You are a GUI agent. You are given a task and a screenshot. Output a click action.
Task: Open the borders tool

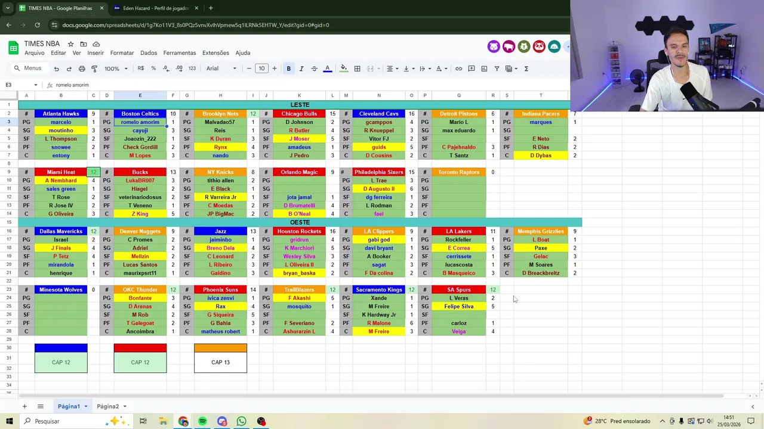coord(357,69)
